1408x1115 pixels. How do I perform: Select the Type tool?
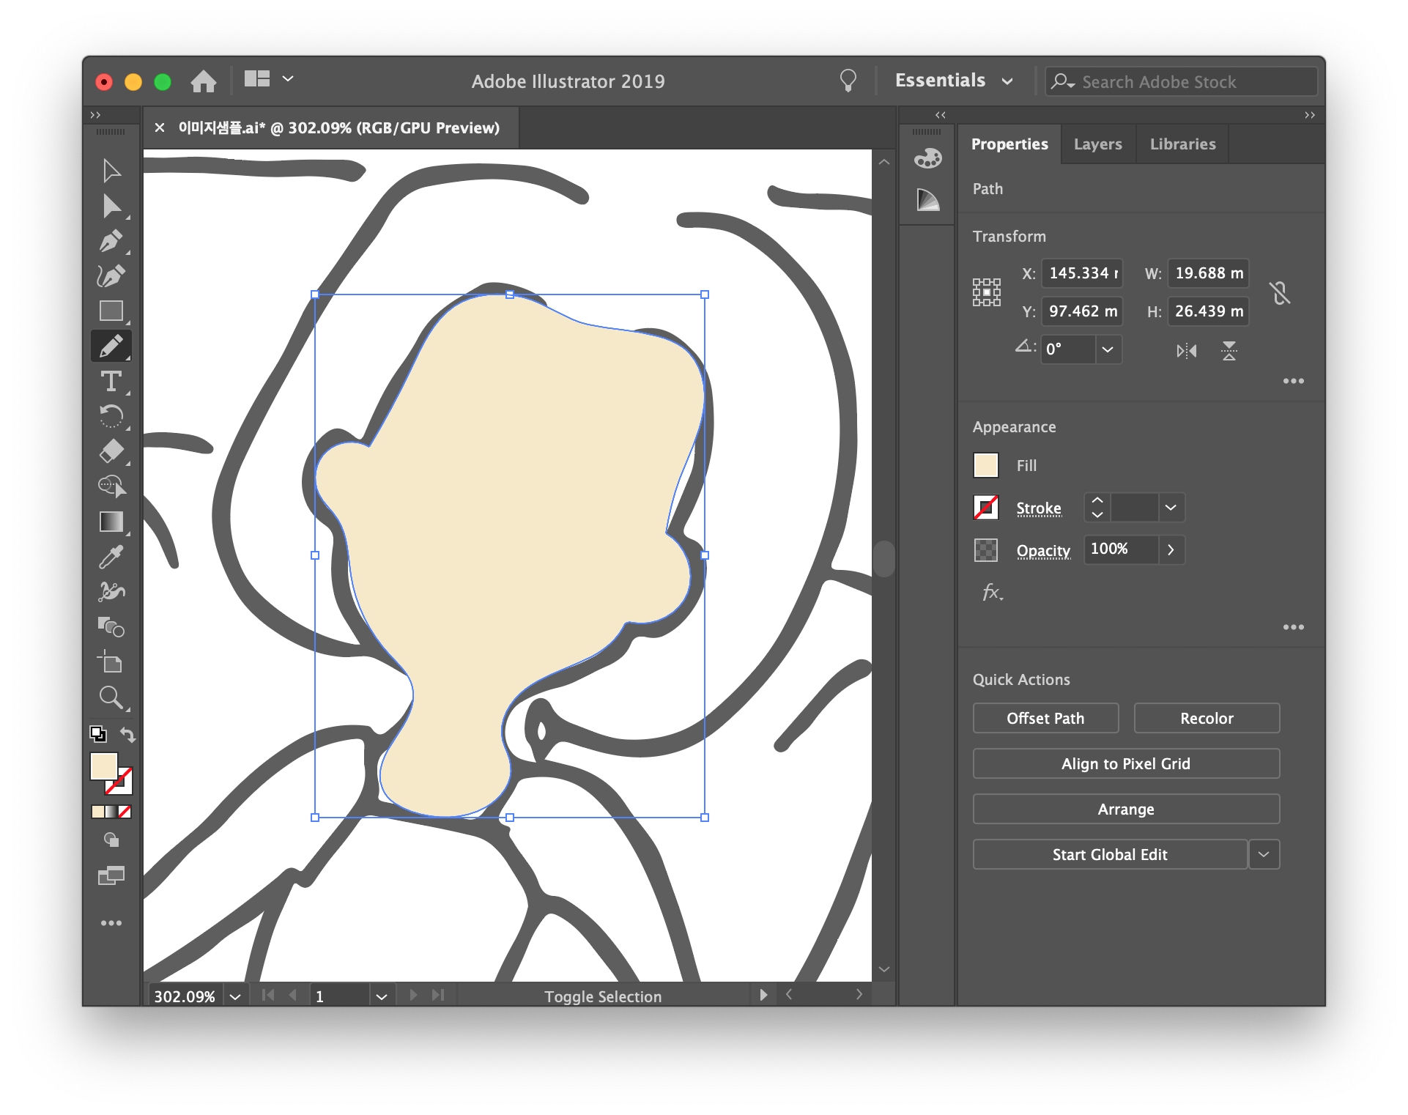pos(111,381)
